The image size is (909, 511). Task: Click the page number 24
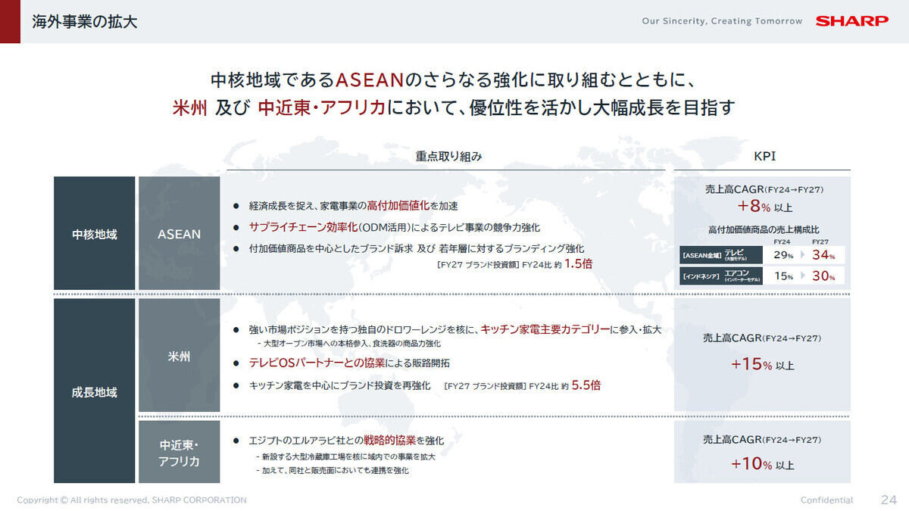pyautogui.click(x=889, y=500)
